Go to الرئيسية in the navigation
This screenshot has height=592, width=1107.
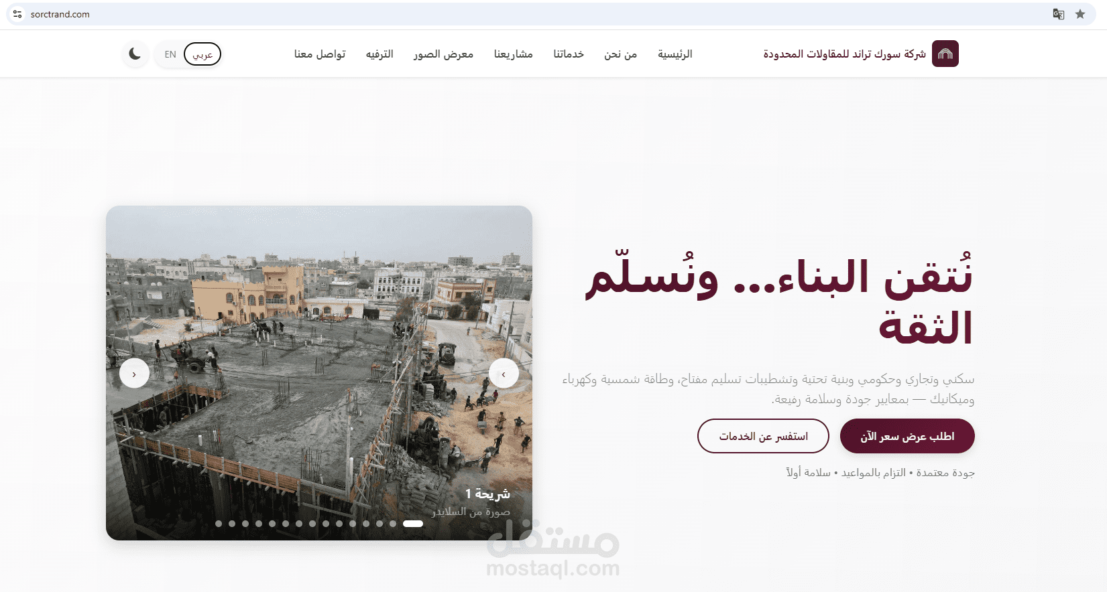[x=675, y=54]
